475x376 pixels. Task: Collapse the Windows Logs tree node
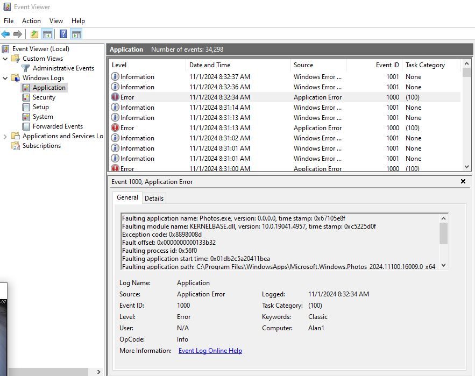click(5, 78)
